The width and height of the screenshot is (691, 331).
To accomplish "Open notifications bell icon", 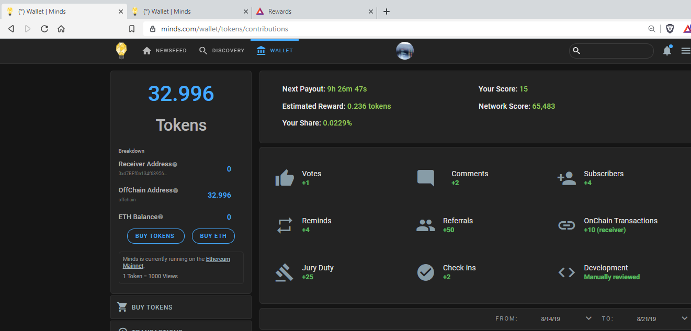I will 667,51.
